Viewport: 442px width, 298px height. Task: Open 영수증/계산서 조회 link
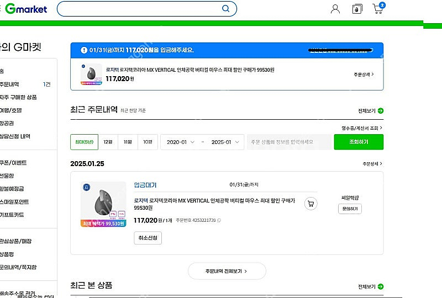point(362,128)
